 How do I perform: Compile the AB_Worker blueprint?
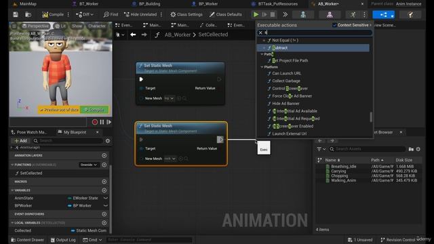53,14
